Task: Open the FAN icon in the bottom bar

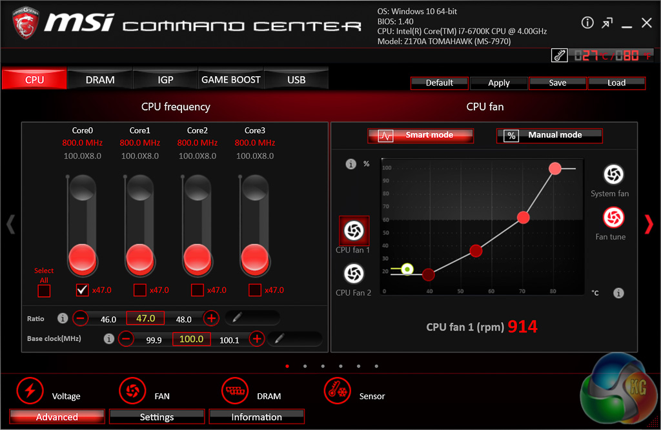Action: pyautogui.click(x=132, y=391)
